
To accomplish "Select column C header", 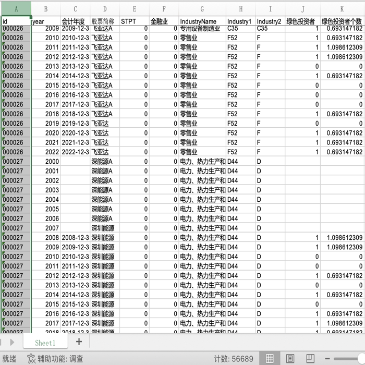I will tap(75, 9).
